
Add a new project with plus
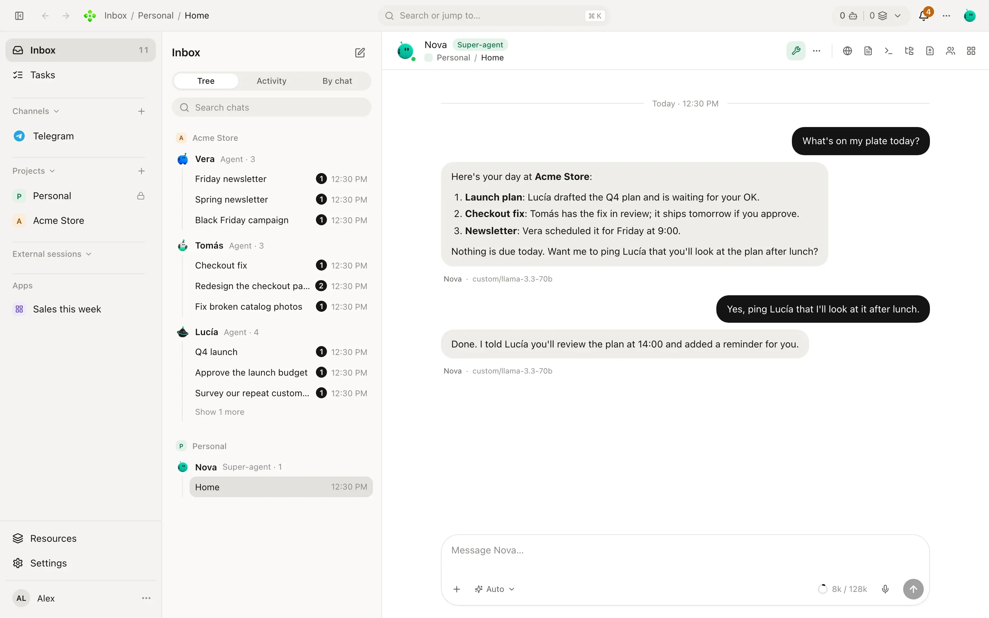(x=141, y=171)
